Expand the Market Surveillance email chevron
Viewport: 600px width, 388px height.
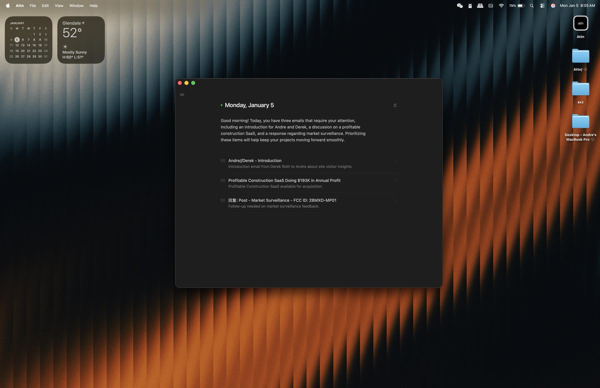point(395,200)
